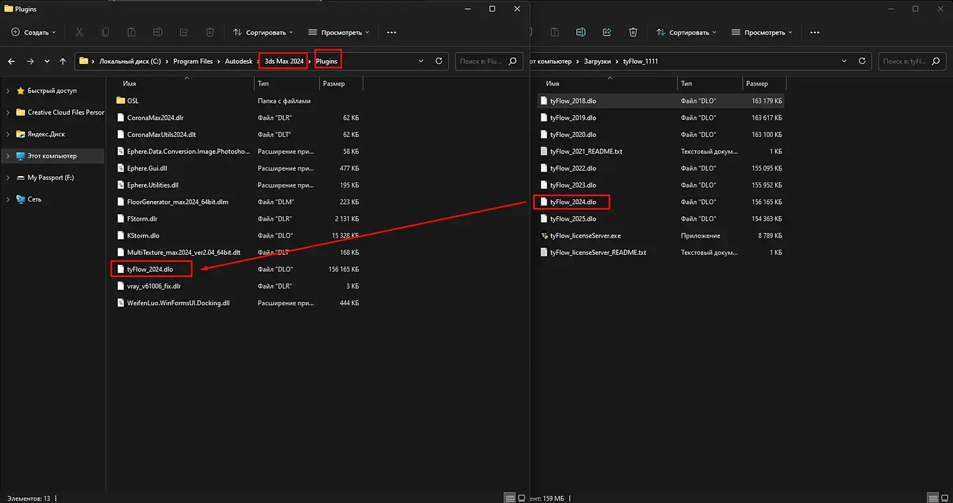The image size is (953, 503).
Task: Expand Creative Cloud Files tree node
Action: click(x=8, y=113)
